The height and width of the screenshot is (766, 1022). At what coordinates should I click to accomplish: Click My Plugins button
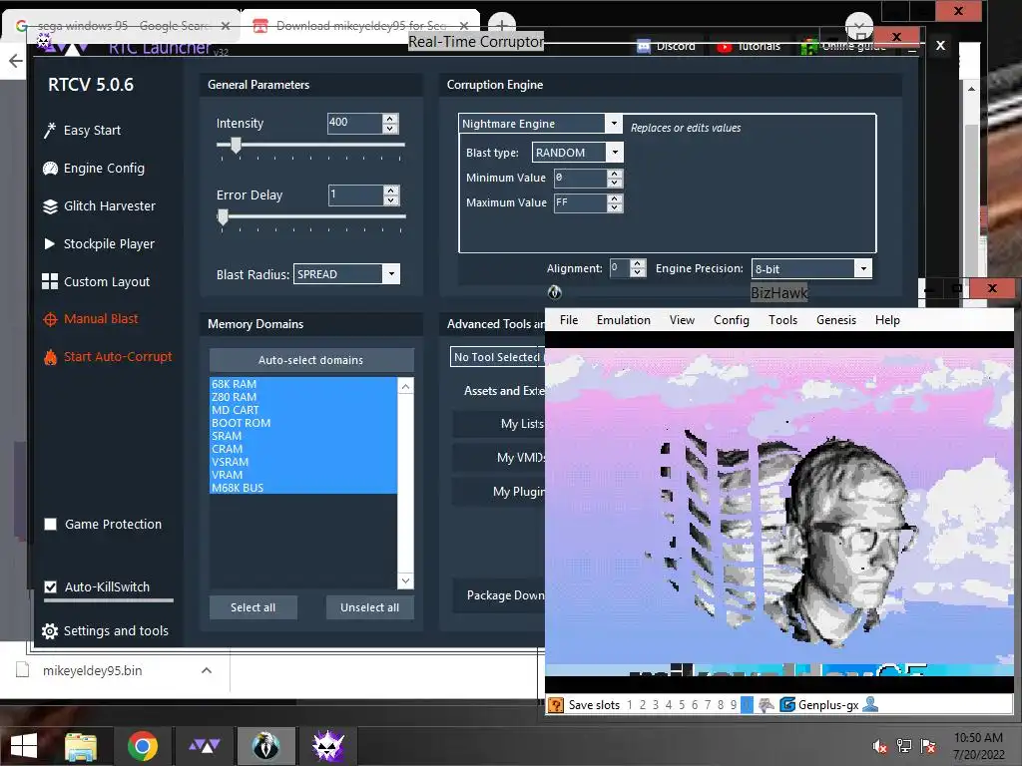(499, 492)
